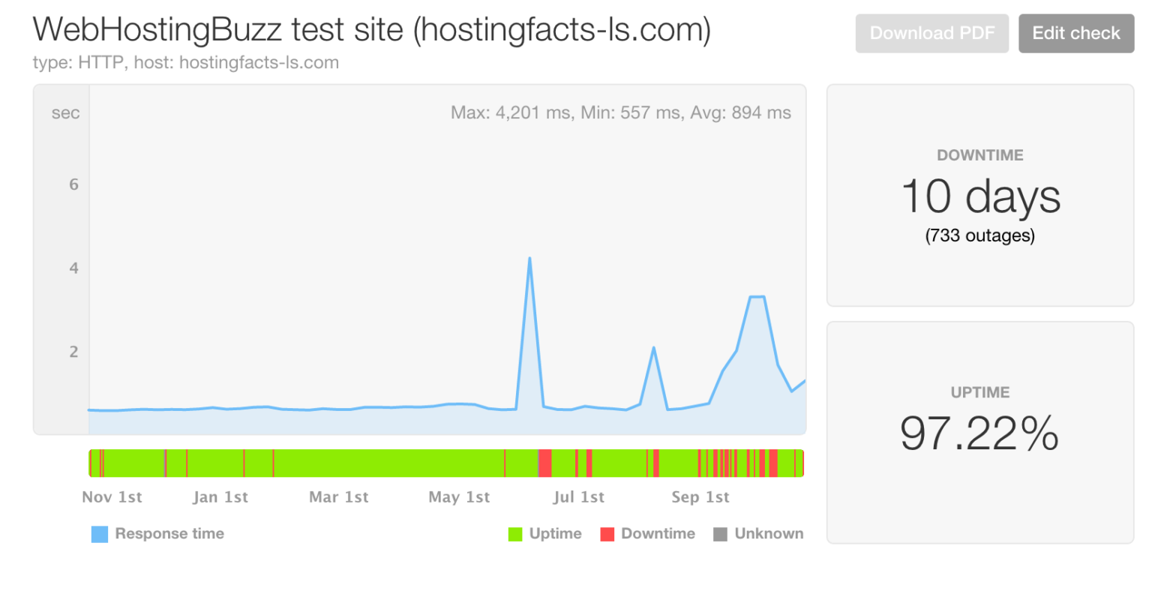Click the blue Response time legend swatch
1152x600 pixels.
[x=100, y=534]
